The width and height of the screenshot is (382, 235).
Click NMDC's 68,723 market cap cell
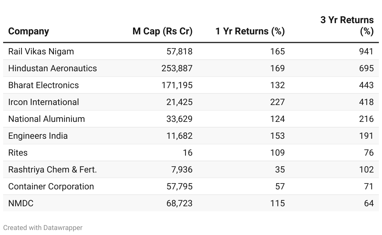[179, 203]
